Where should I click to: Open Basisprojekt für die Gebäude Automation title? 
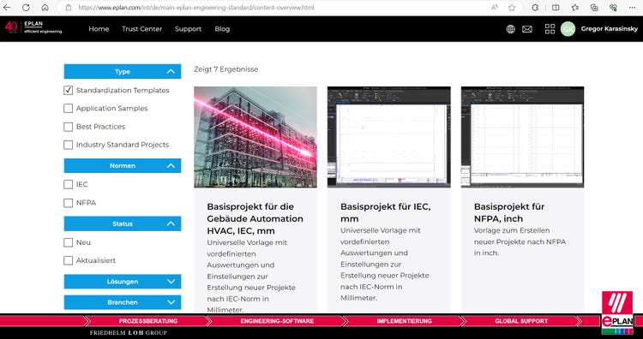tap(255, 218)
